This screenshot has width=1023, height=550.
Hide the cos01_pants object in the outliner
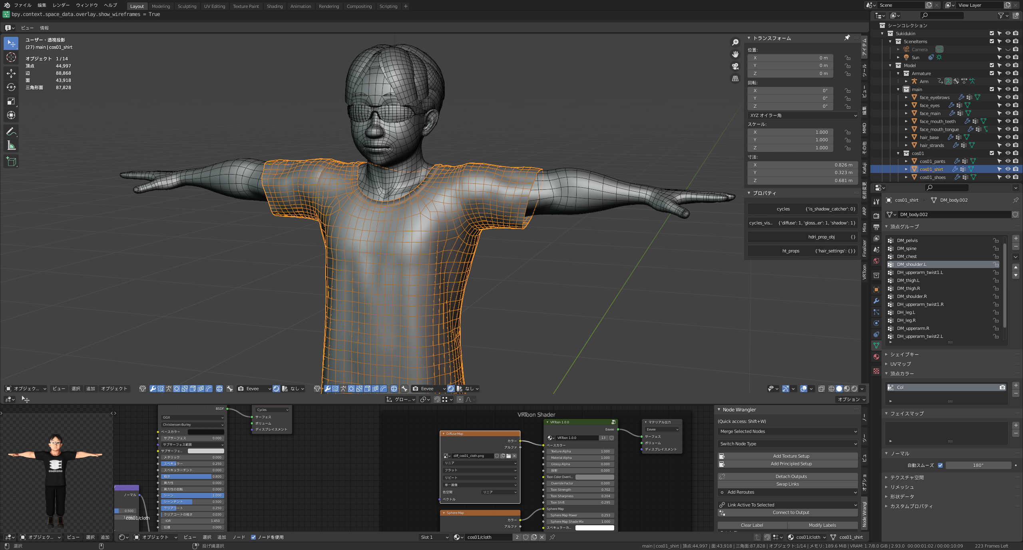[x=1007, y=161]
